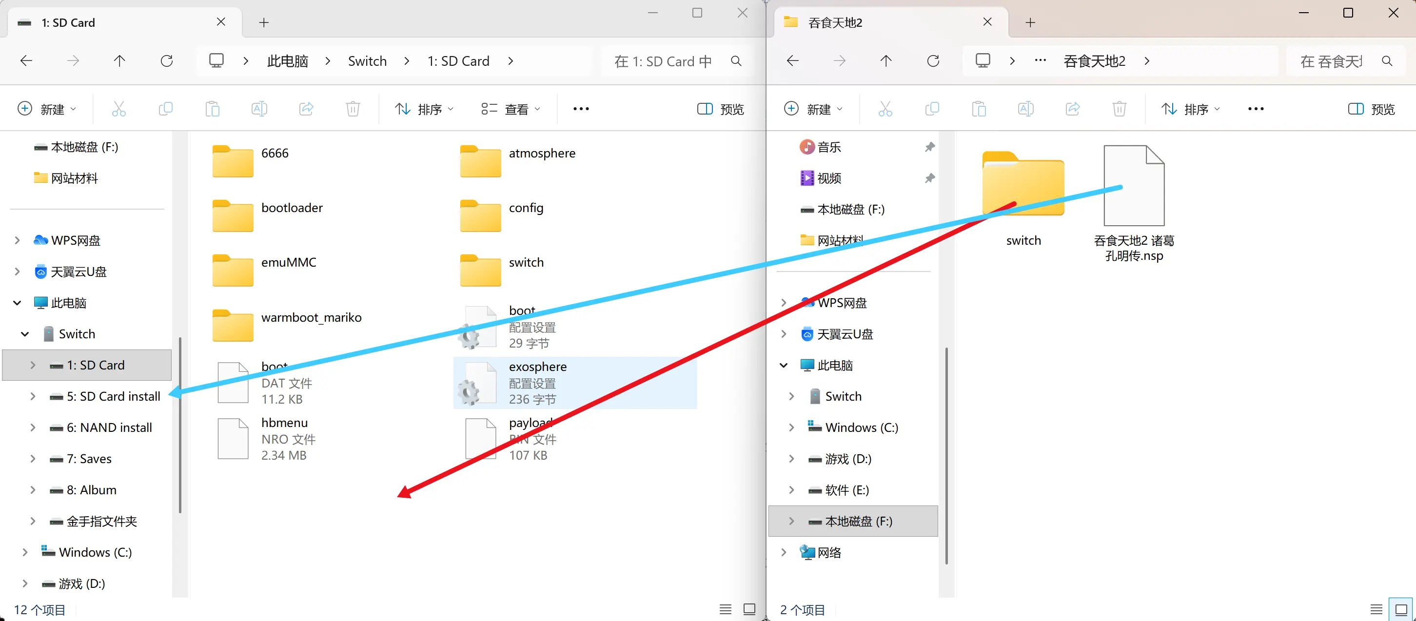The image size is (1416, 621).
Task: Collapse the 此电脑 node in the right navigation pane
Action: pyautogui.click(x=784, y=365)
